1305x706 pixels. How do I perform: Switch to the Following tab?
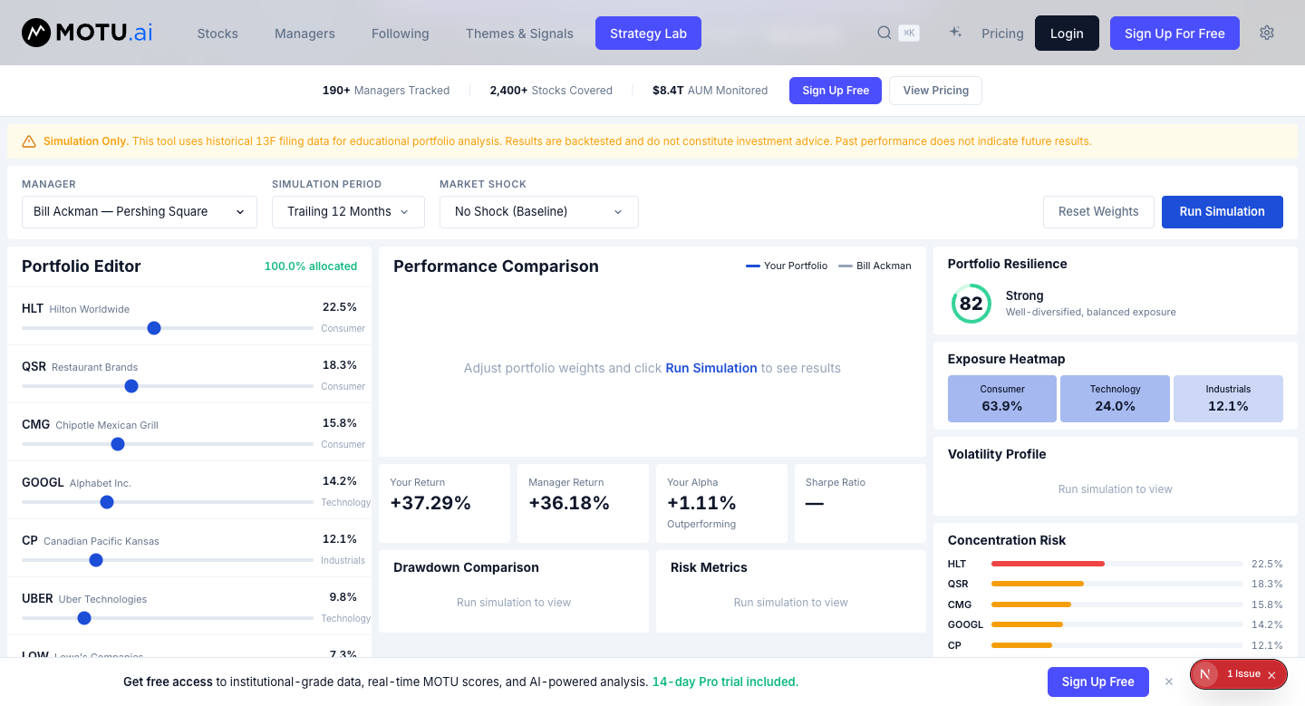coord(401,34)
